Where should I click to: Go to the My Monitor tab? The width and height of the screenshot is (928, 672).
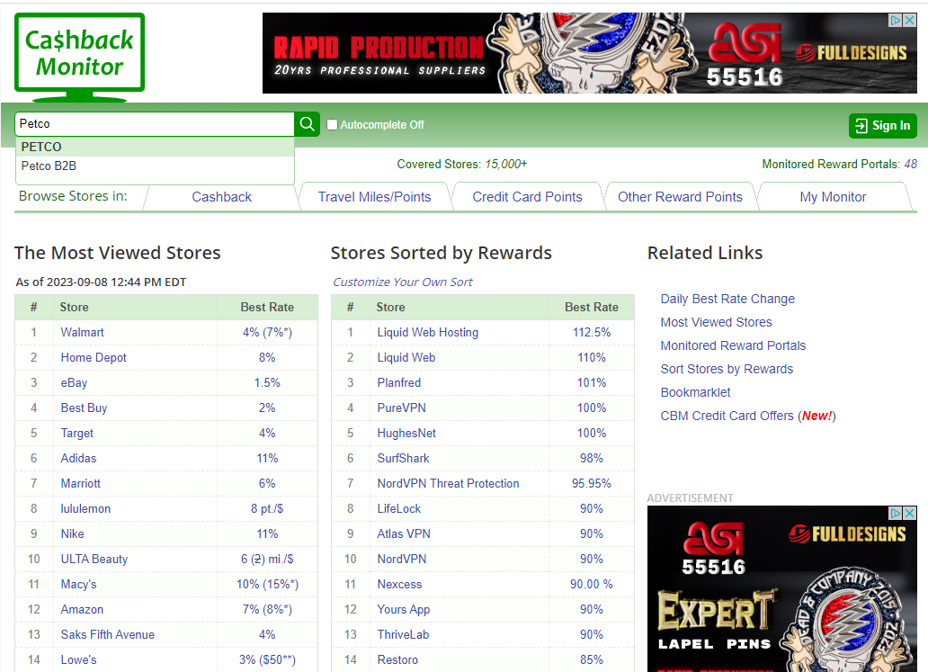tap(833, 197)
